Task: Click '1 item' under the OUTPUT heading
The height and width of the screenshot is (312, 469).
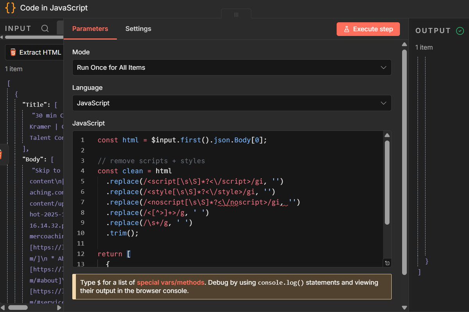Action: [424, 47]
